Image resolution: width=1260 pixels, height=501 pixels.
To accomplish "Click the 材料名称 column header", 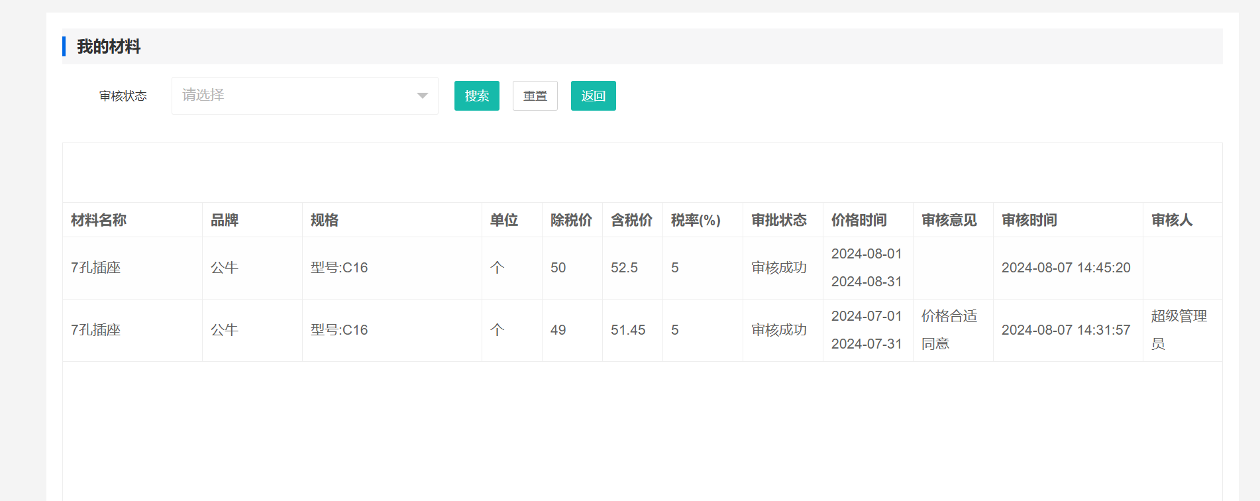I will [x=99, y=220].
